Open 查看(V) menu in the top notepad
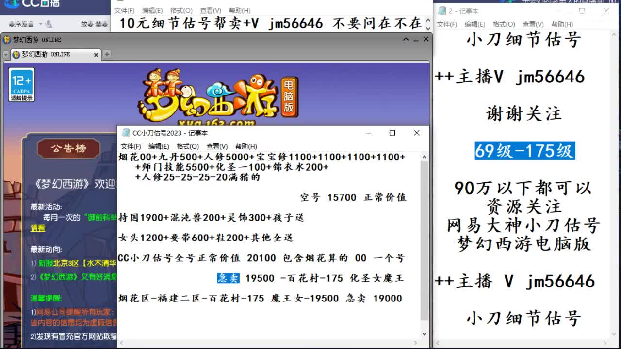The image size is (621, 349). (x=211, y=10)
